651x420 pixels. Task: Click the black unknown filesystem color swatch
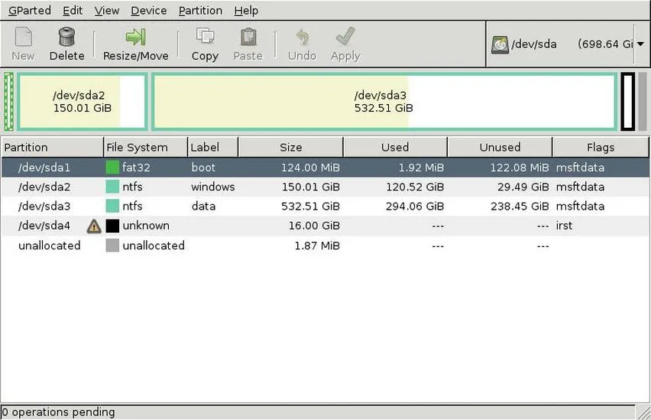pos(112,226)
